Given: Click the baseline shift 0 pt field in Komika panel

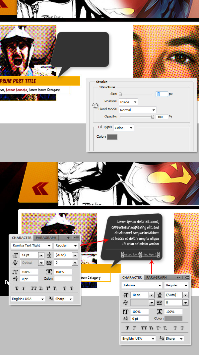Looking at the screenshot, I should (x=29, y=279).
